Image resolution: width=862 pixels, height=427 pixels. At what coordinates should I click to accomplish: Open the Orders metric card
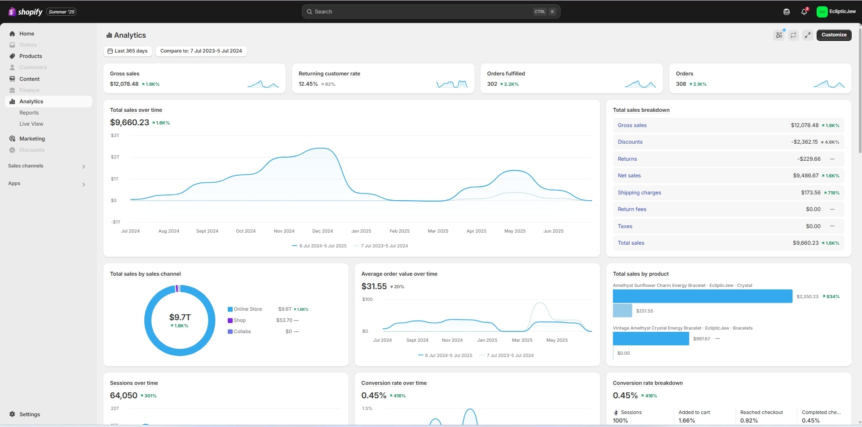(x=760, y=79)
